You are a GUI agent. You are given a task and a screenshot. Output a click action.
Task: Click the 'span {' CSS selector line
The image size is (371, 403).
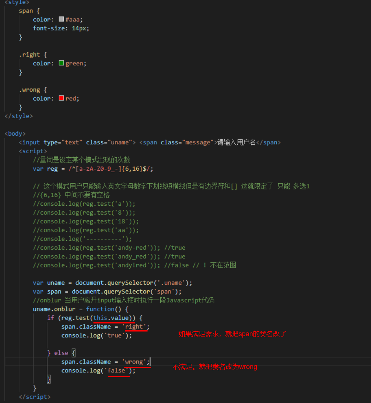[x=29, y=11]
